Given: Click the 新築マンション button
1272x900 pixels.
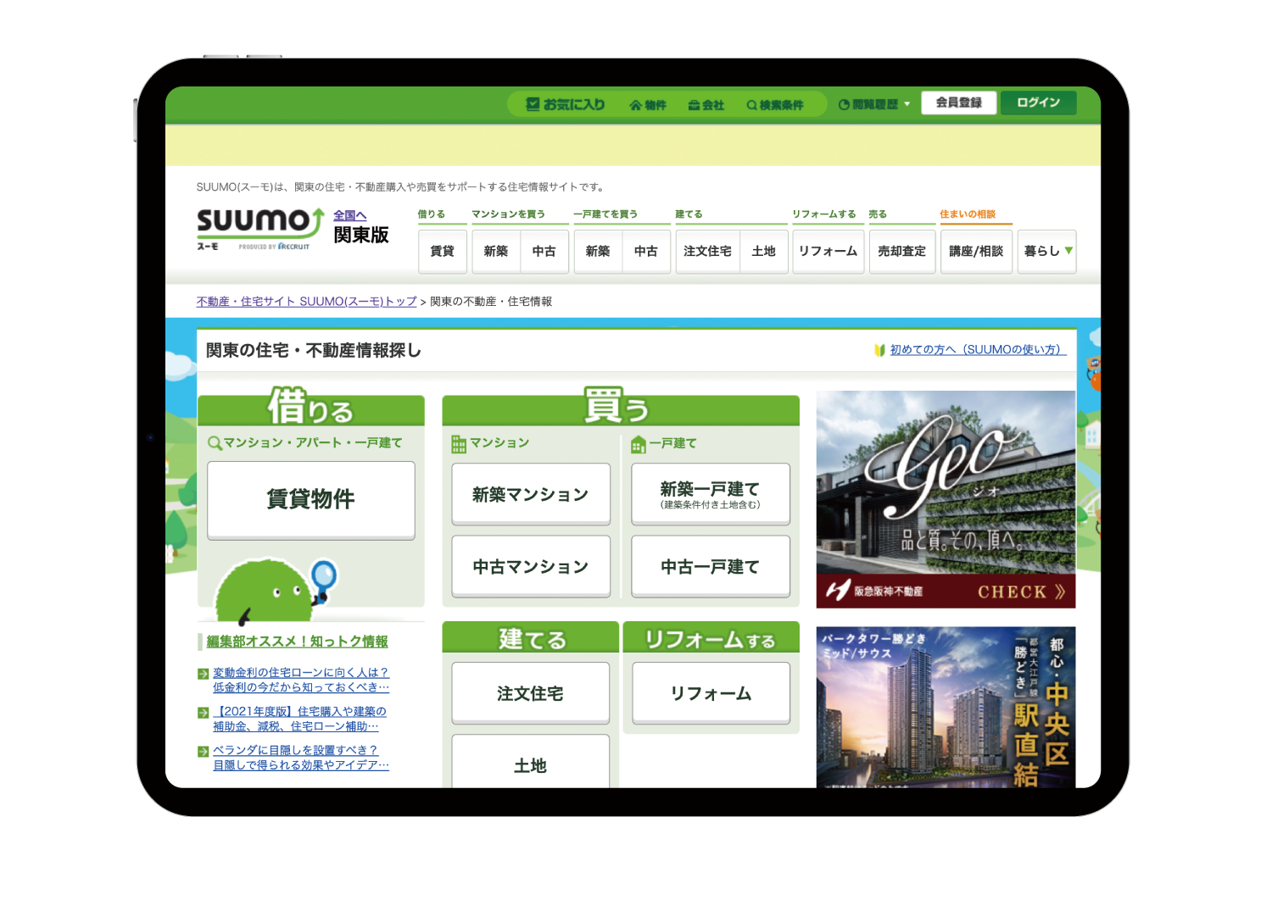Looking at the screenshot, I should (x=531, y=494).
